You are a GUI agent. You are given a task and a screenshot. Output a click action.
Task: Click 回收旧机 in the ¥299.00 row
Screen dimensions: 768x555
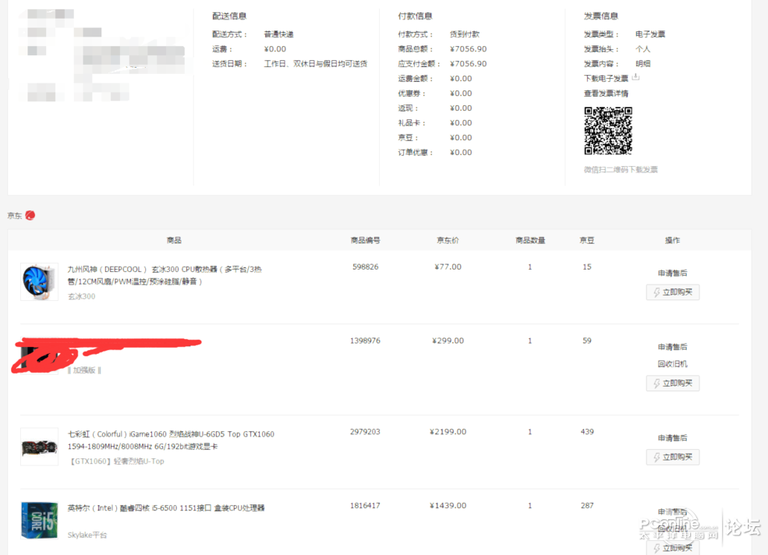click(x=673, y=364)
